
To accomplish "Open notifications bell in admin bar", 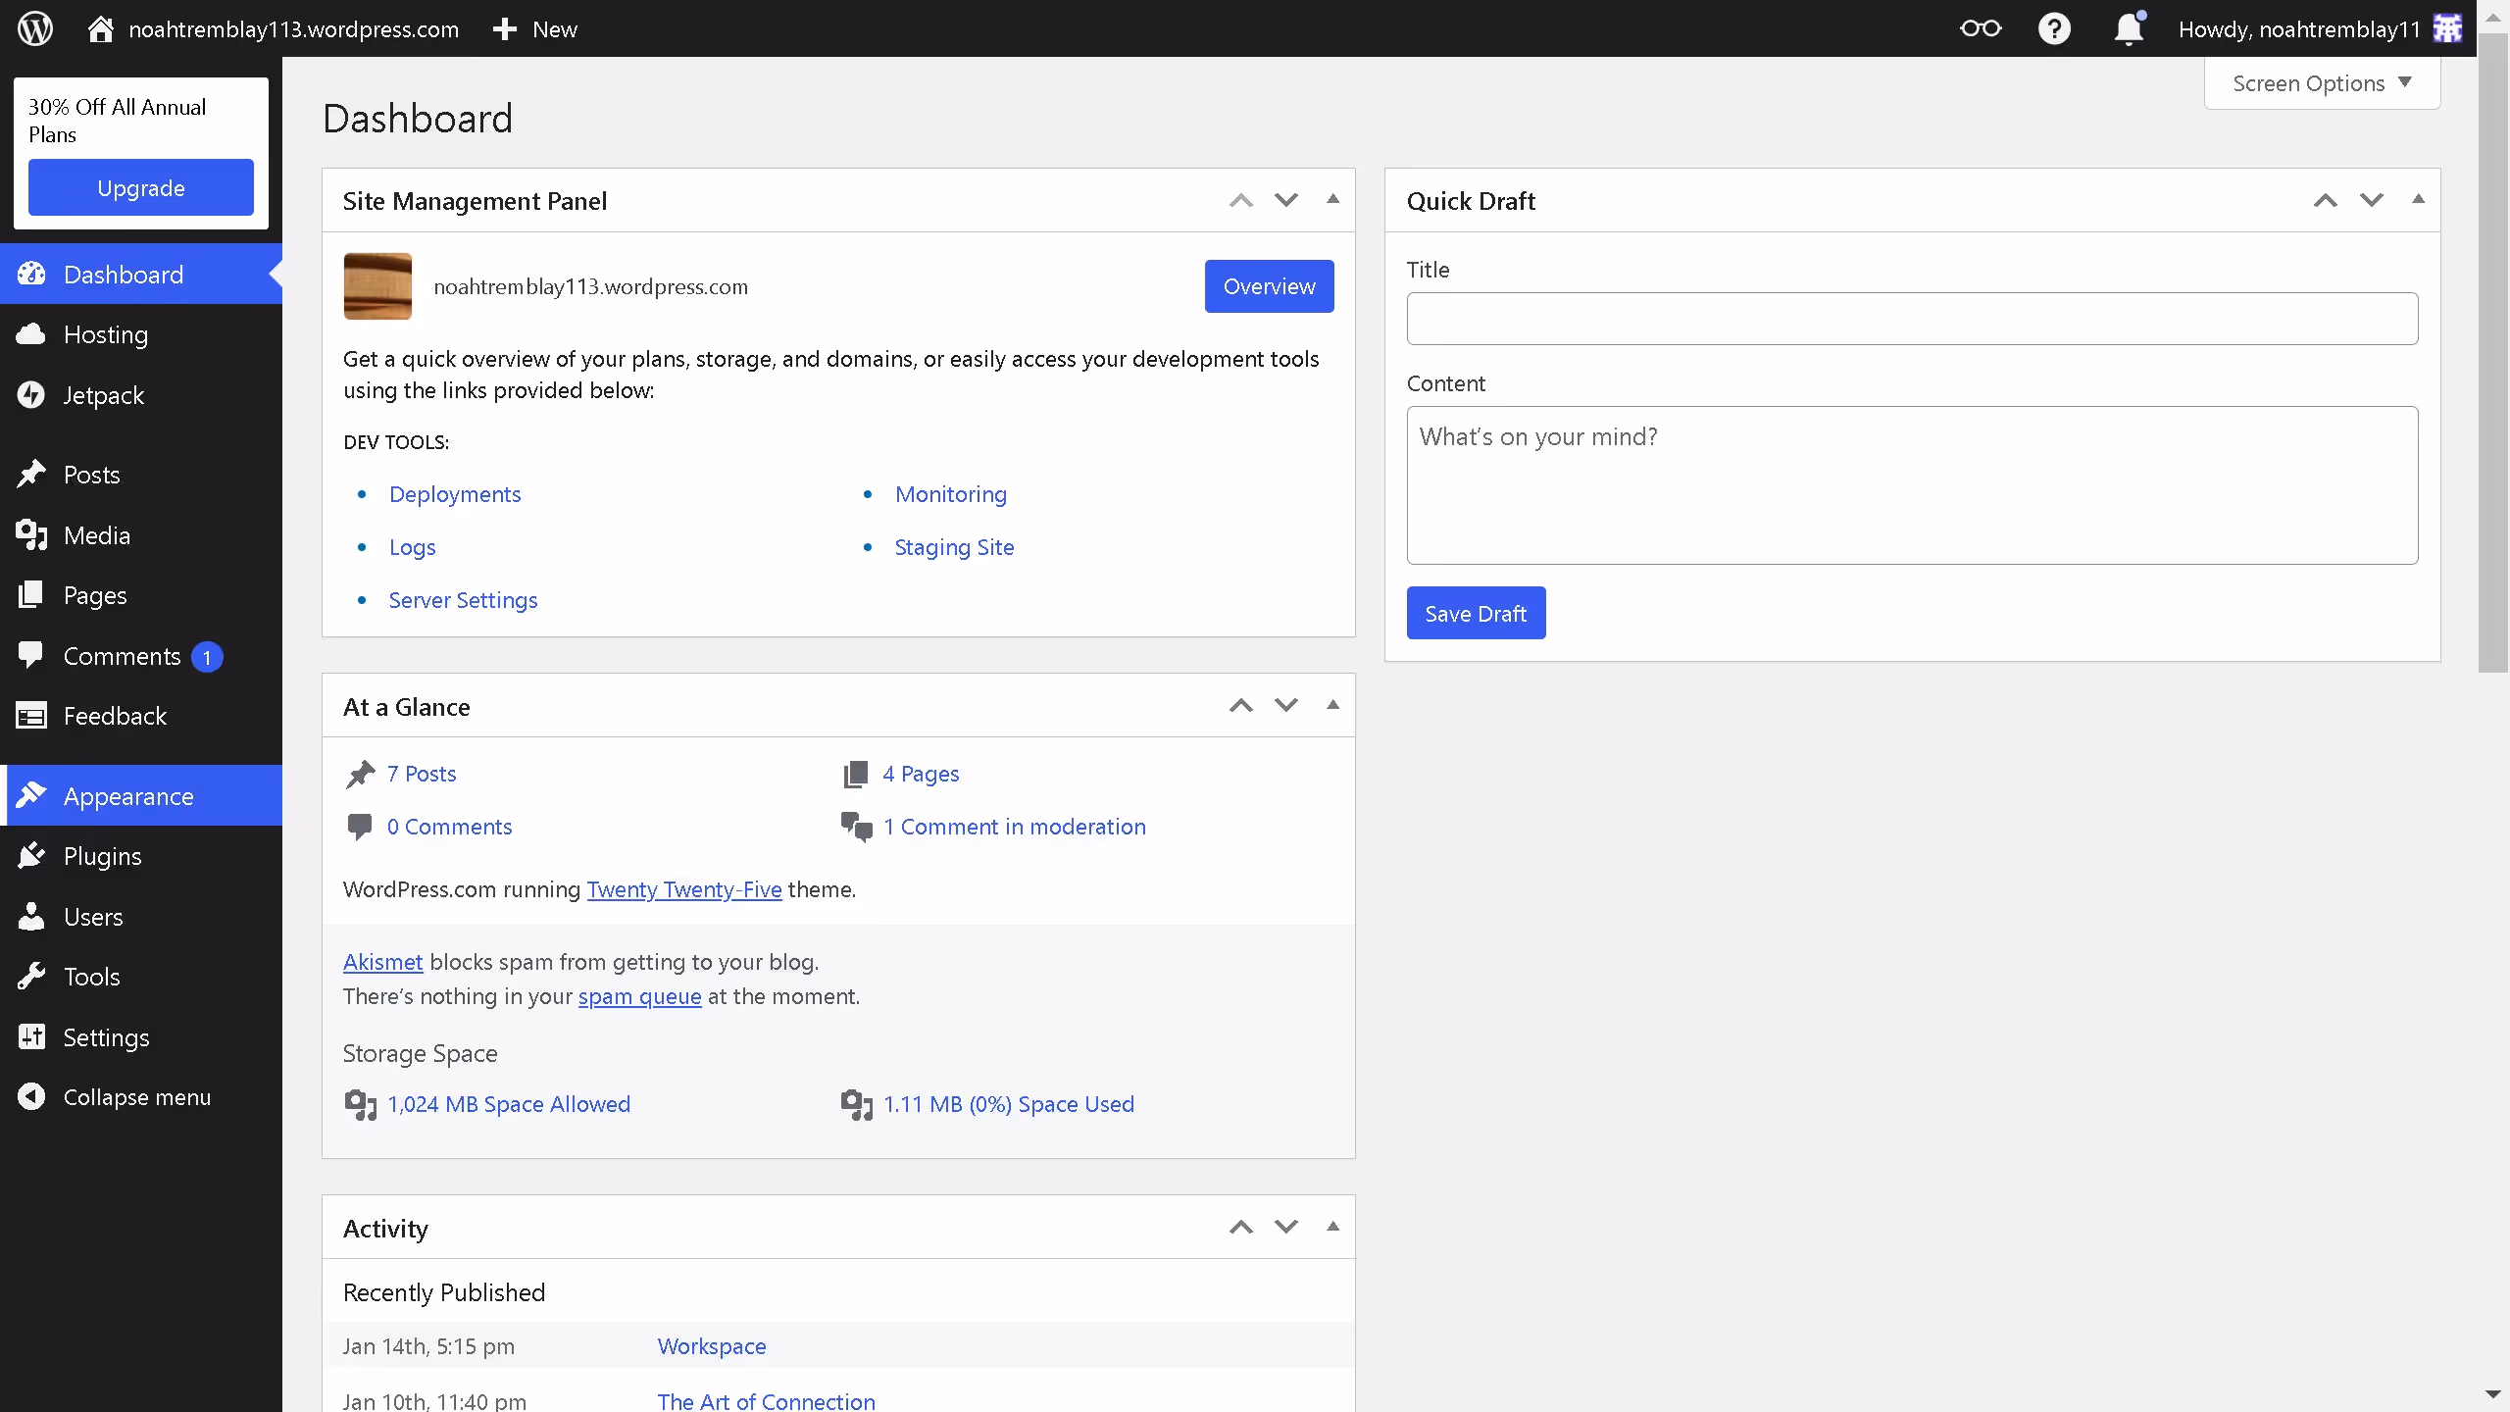I will pyautogui.click(x=2128, y=28).
